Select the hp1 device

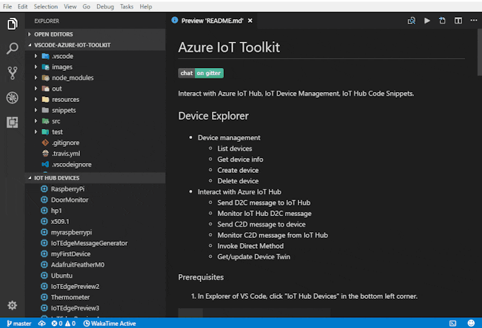95,210
